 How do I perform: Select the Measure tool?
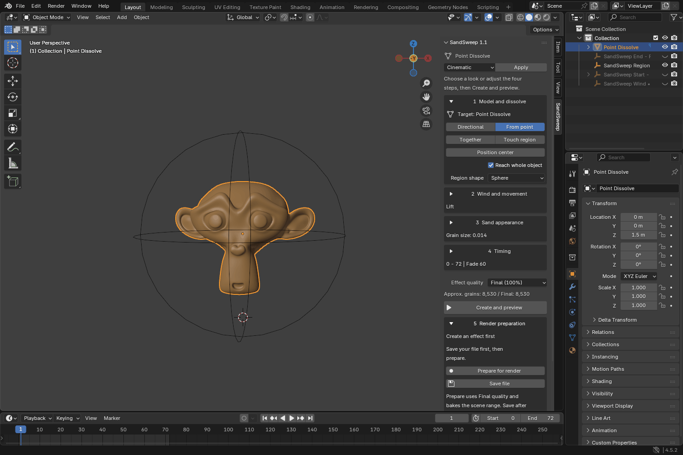(x=13, y=163)
